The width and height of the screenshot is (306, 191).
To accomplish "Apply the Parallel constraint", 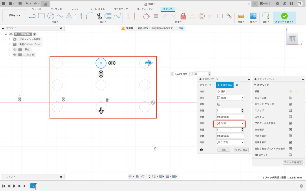I will [165, 16].
